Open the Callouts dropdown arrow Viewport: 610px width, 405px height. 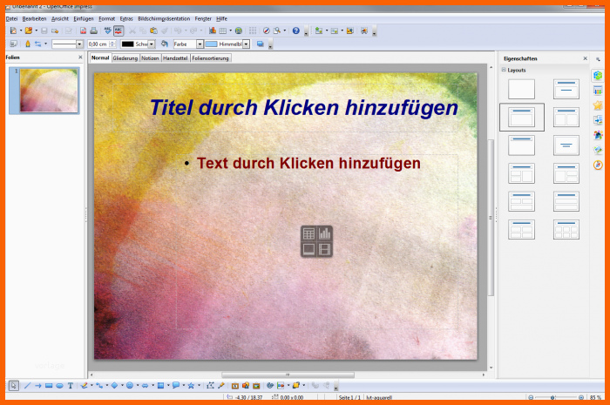pyautogui.click(x=184, y=386)
